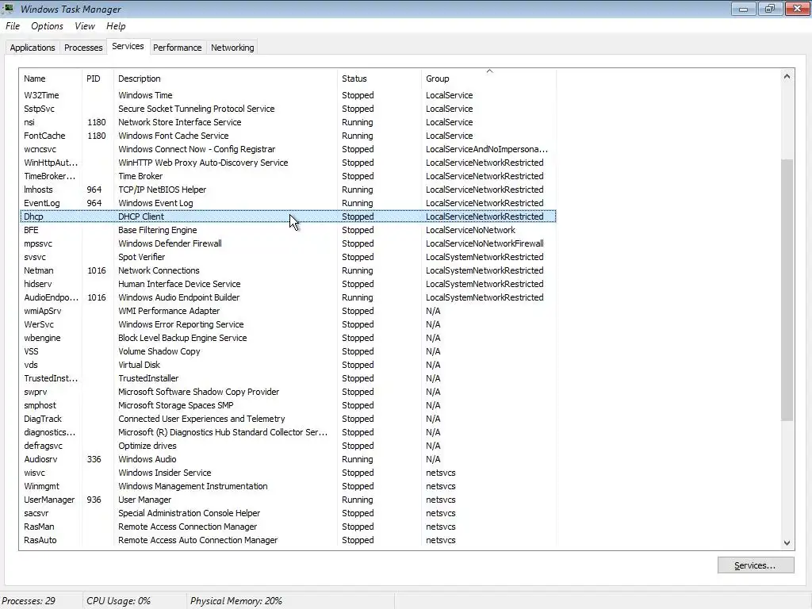This screenshot has width=812, height=609.
Task: Sort by the Group column header
Action: (488, 79)
